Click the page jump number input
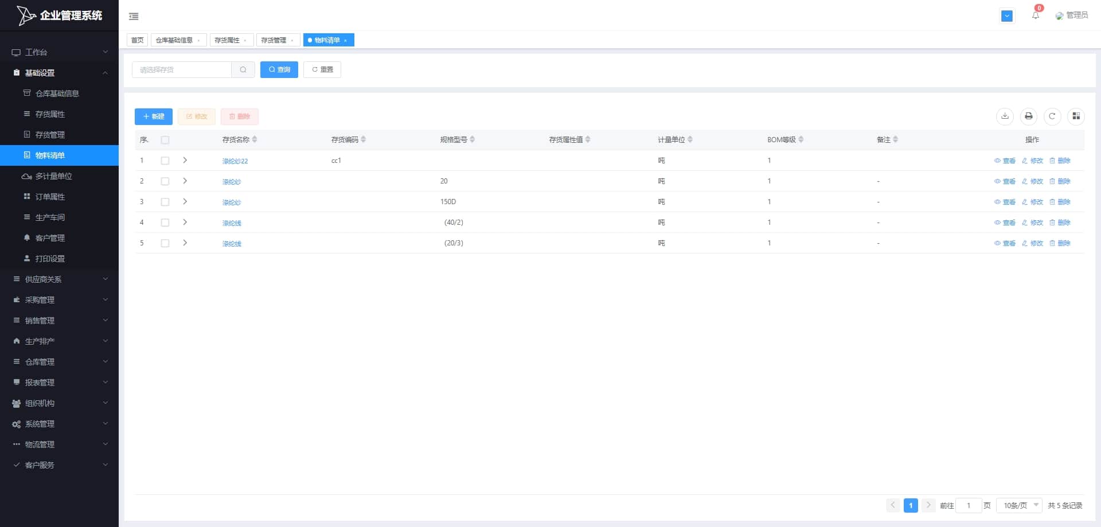Viewport: 1101px width, 527px height. 969,505
